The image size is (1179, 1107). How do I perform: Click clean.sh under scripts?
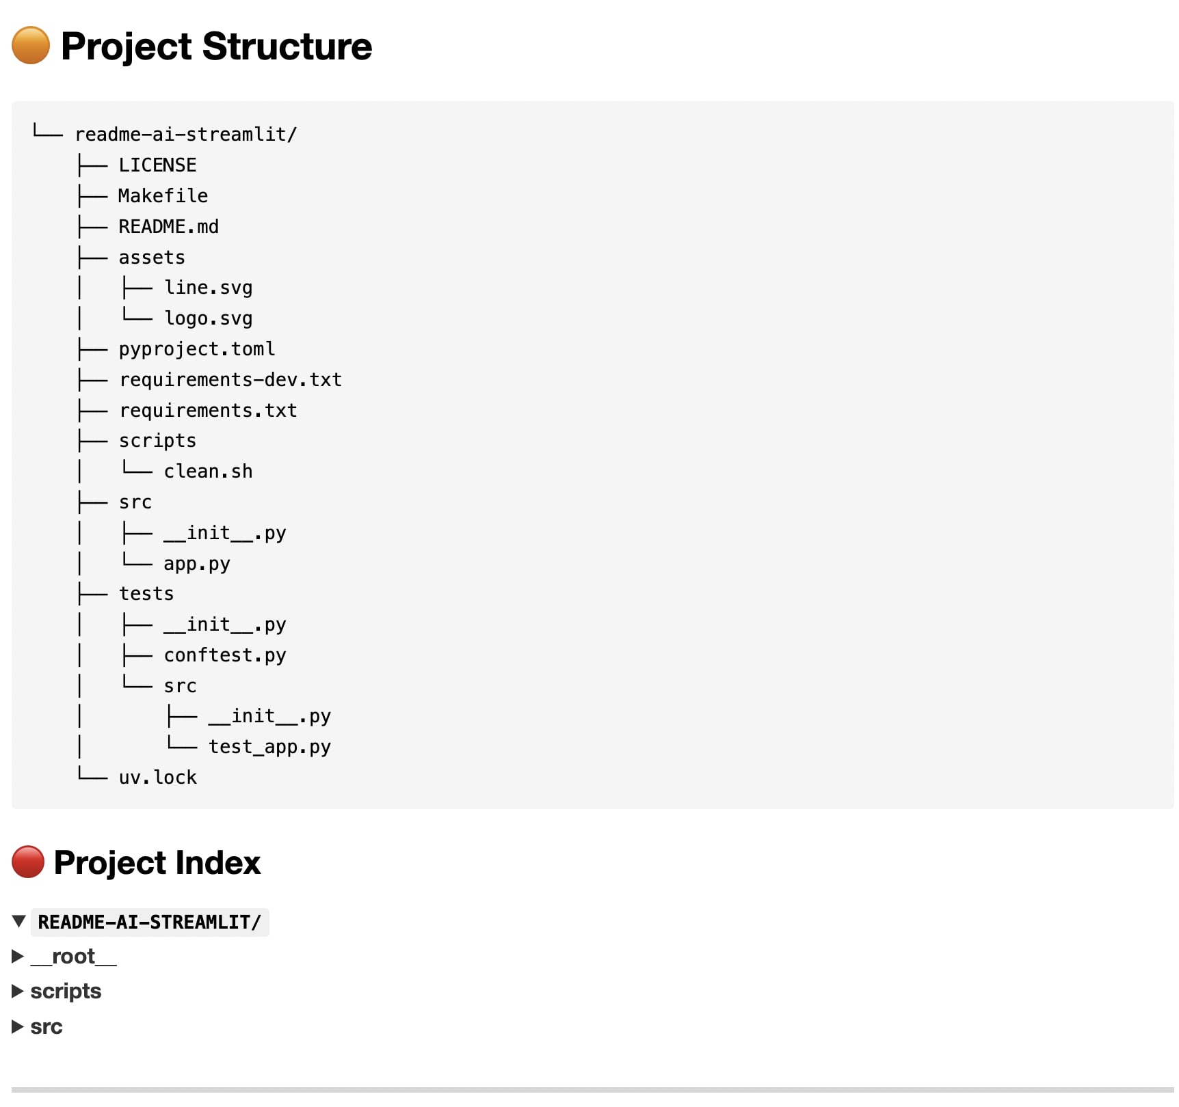pyautogui.click(x=209, y=471)
